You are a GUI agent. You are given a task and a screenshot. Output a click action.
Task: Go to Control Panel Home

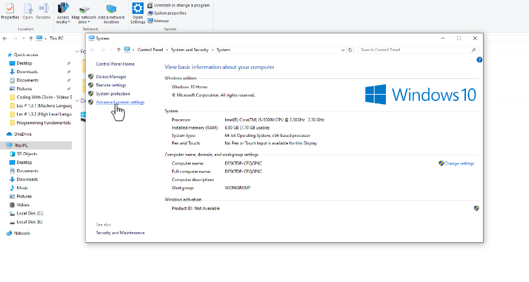(x=115, y=64)
